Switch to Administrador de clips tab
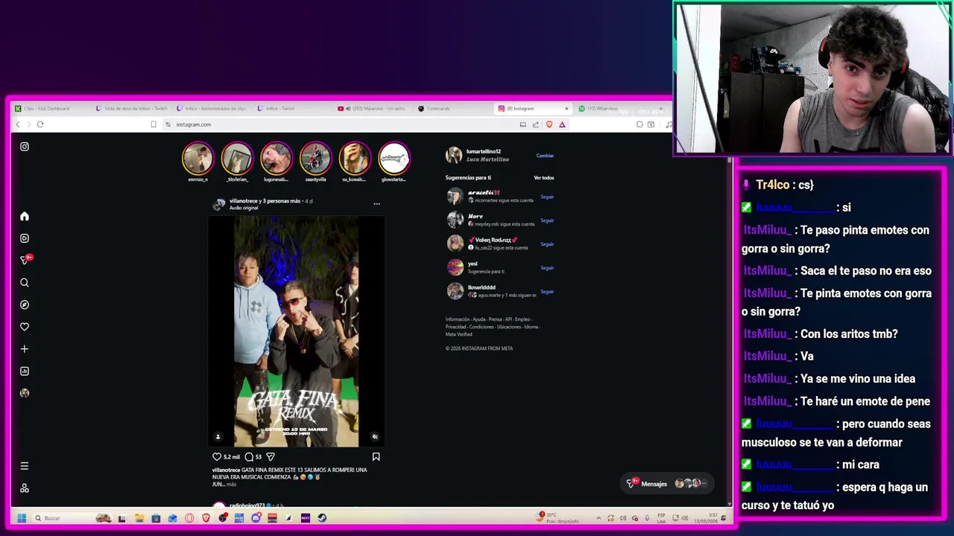This screenshot has height=536, width=954. point(212,109)
